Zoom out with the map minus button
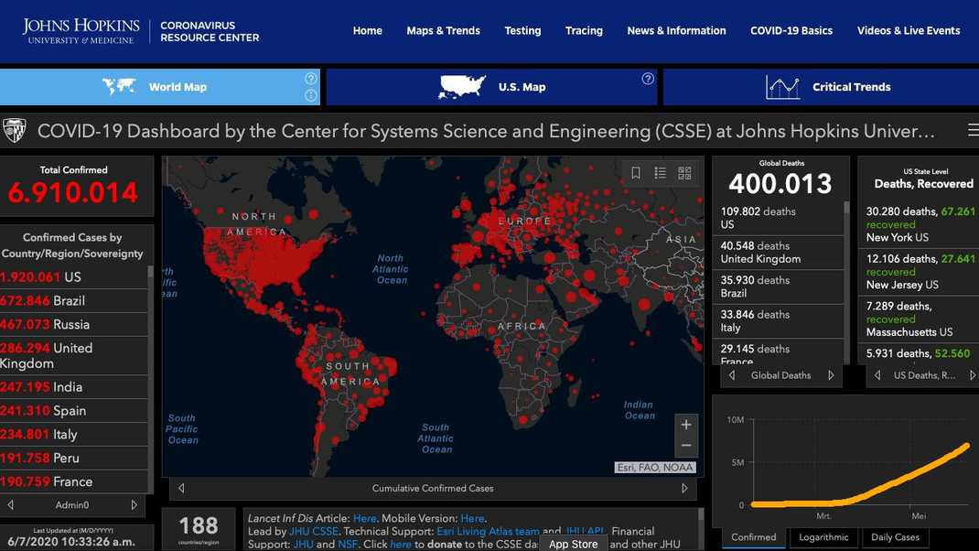The width and height of the screenshot is (979, 551). coord(685,446)
